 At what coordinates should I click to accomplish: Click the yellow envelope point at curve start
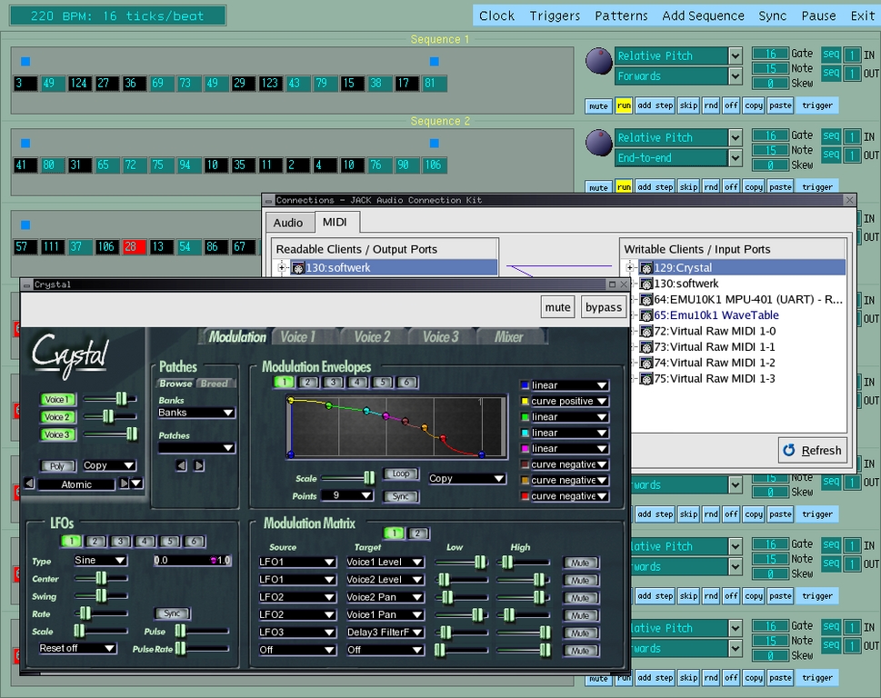pyautogui.click(x=291, y=400)
